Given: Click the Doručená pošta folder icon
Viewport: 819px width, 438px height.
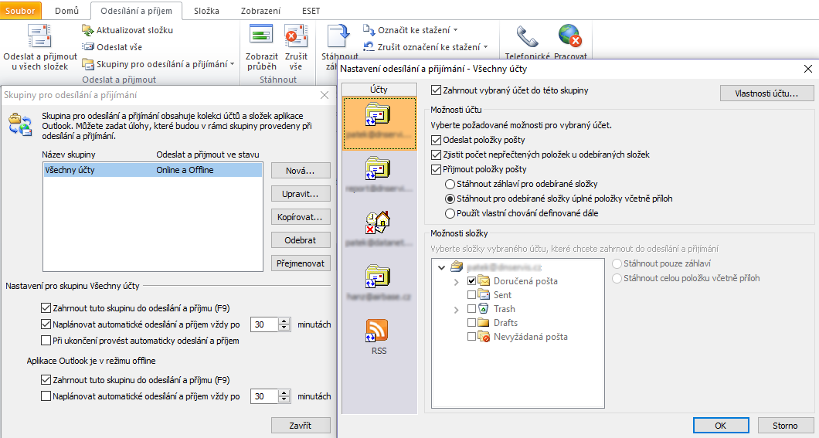Looking at the screenshot, I should click(483, 281).
